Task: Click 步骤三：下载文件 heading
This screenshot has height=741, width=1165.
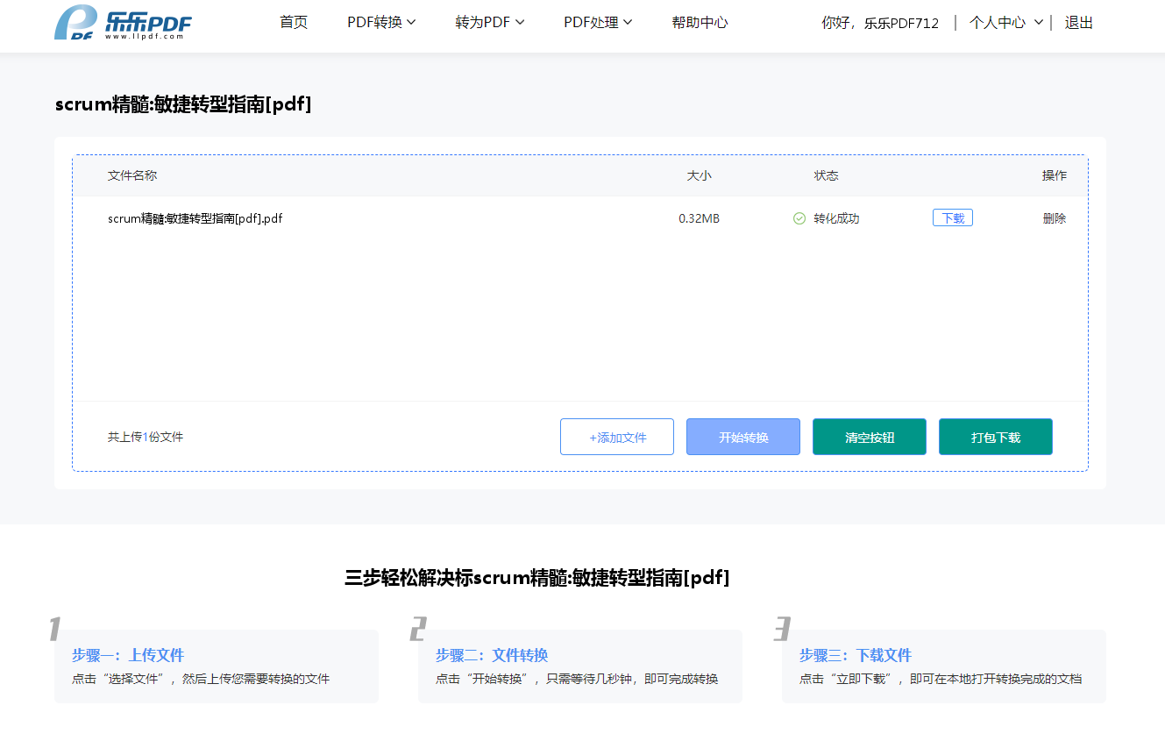Action: (x=856, y=655)
